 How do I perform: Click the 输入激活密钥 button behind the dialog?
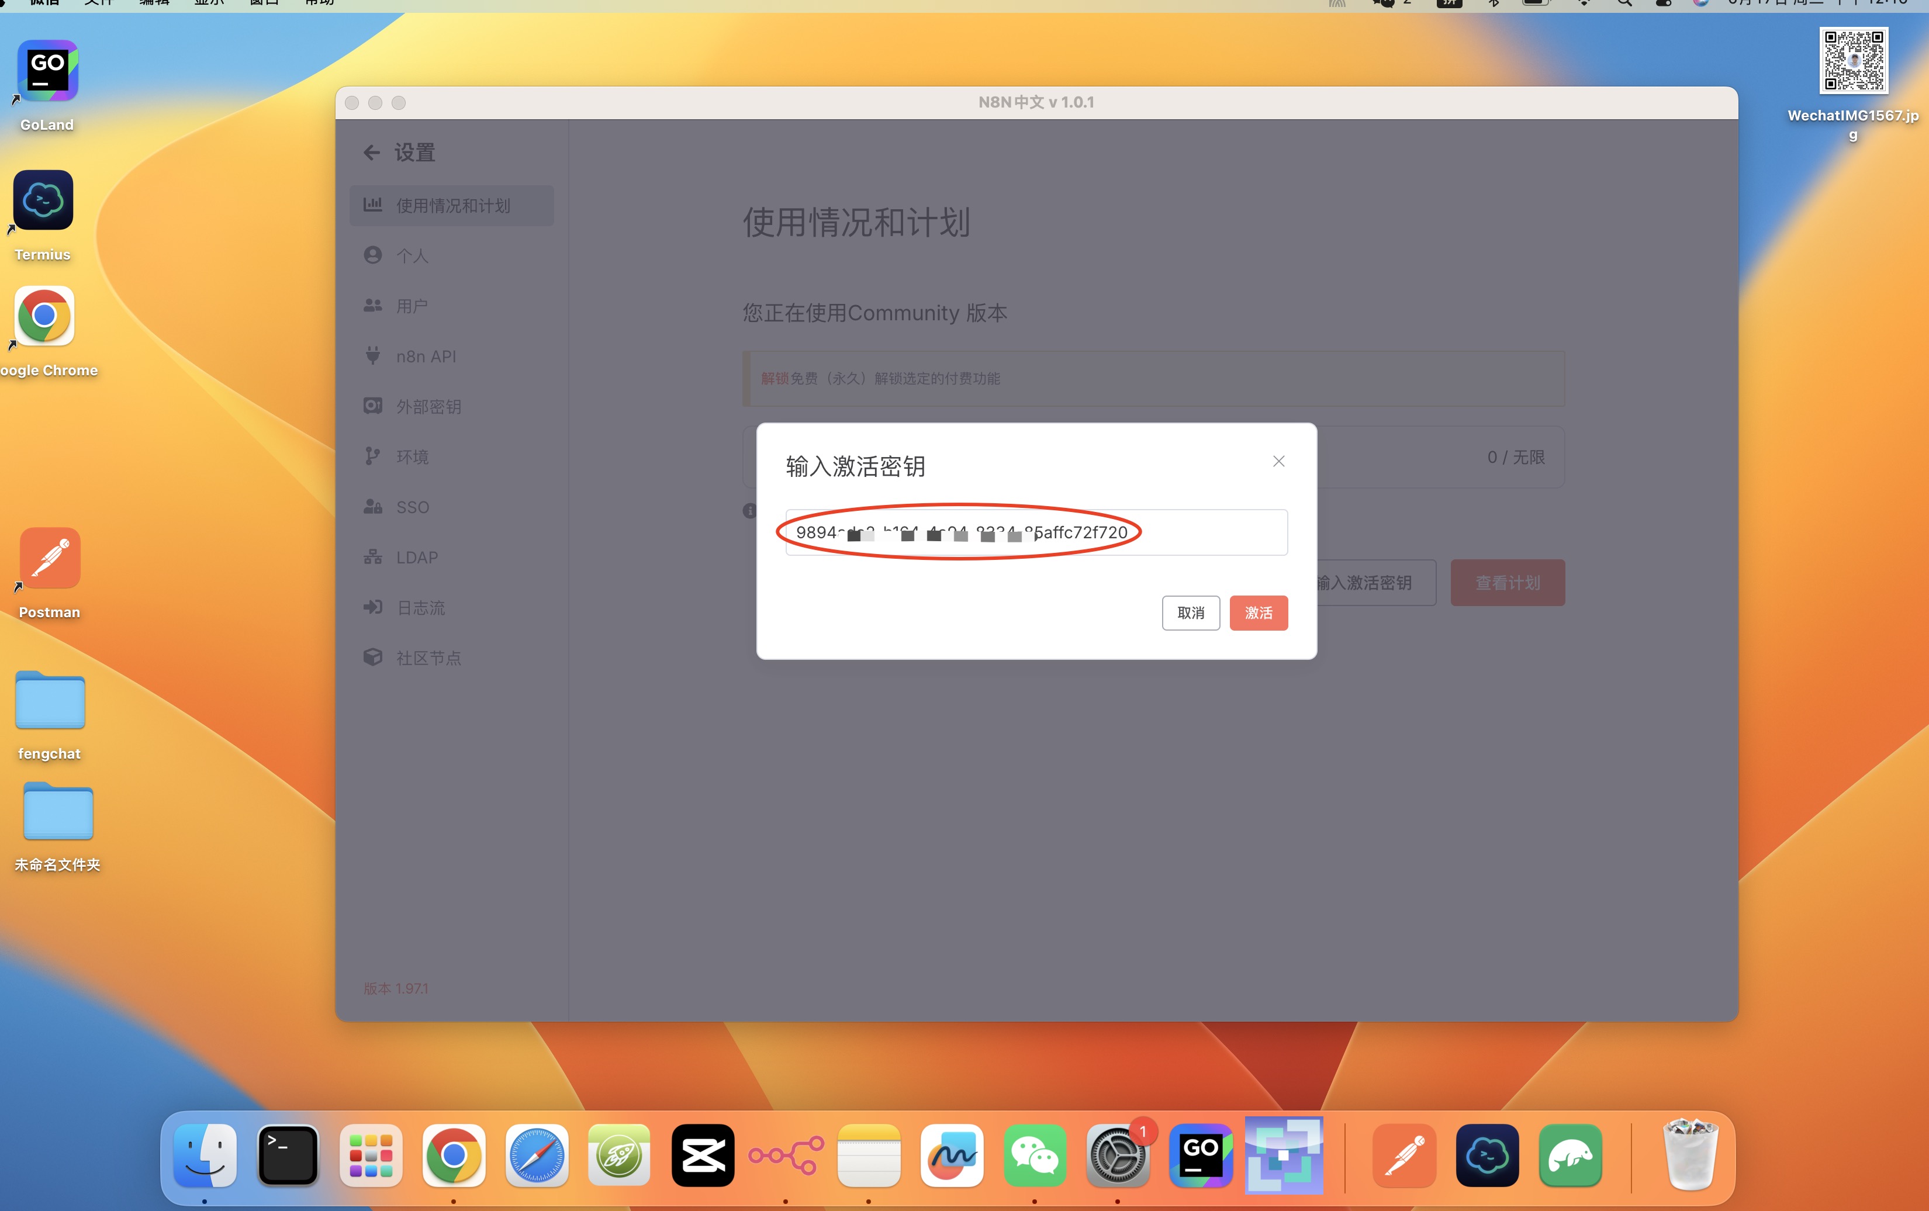1376,583
